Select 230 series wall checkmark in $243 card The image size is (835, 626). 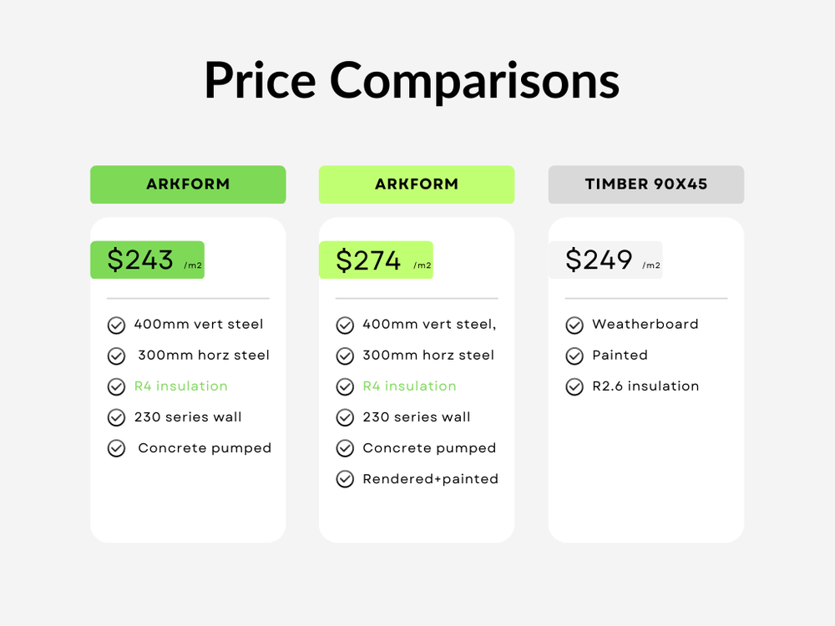(116, 417)
